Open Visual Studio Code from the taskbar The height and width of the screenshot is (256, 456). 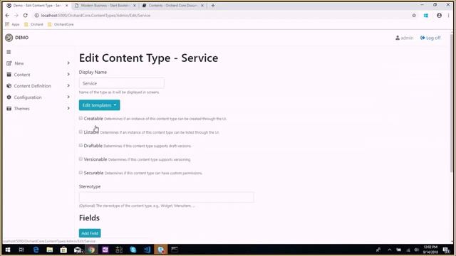(147, 250)
